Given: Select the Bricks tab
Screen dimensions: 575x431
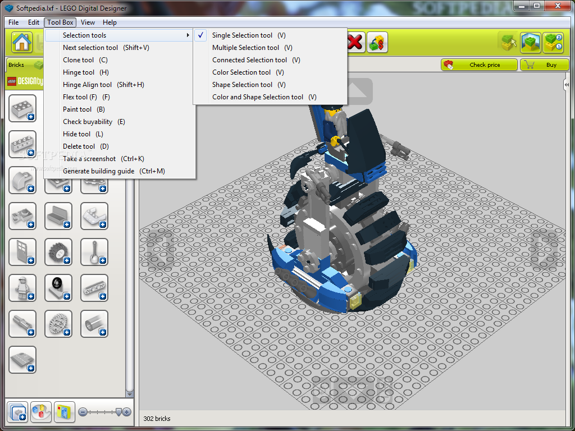Looking at the screenshot, I should pyautogui.click(x=24, y=65).
